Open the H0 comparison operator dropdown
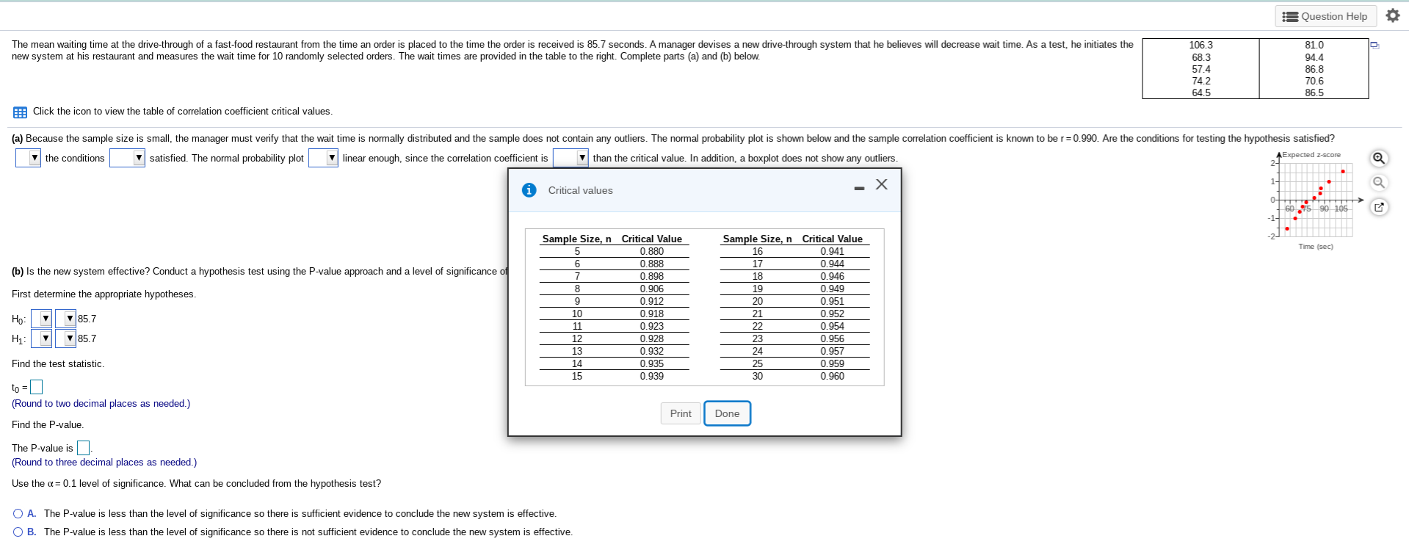The height and width of the screenshot is (547, 1409). tap(65, 319)
